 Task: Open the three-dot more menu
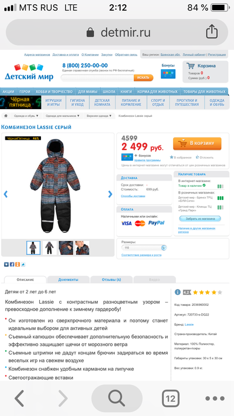[215, 398]
